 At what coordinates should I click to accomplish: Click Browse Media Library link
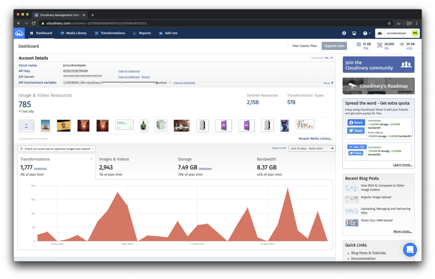(x=316, y=139)
